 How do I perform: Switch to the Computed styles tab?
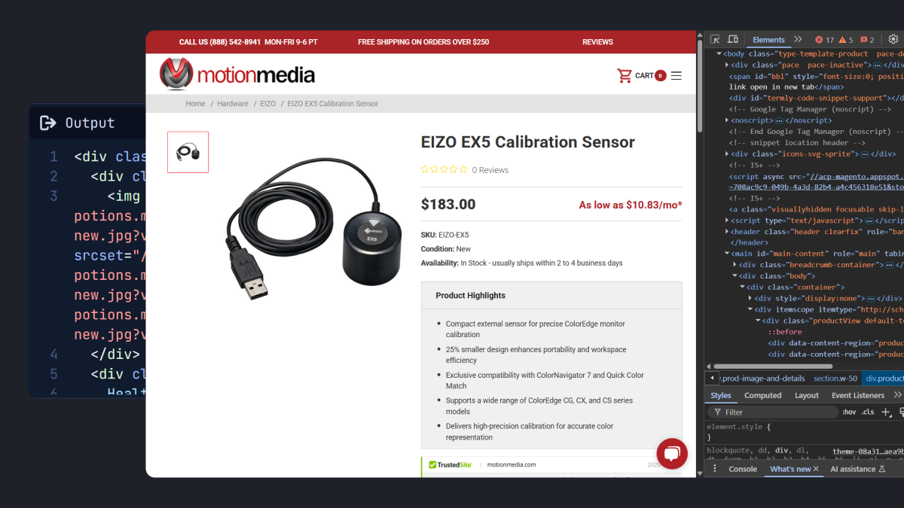762,395
